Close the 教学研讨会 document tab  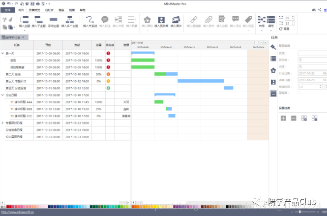[23, 37]
